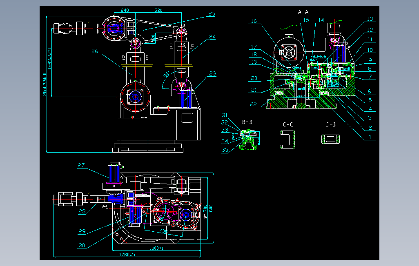Click part callout number 4
Viewport: 419px width, 266px height.
[370, 109]
